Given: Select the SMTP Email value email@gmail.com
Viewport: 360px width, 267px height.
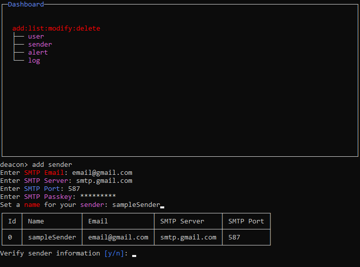Looking at the screenshot, I should click(102, 173).
